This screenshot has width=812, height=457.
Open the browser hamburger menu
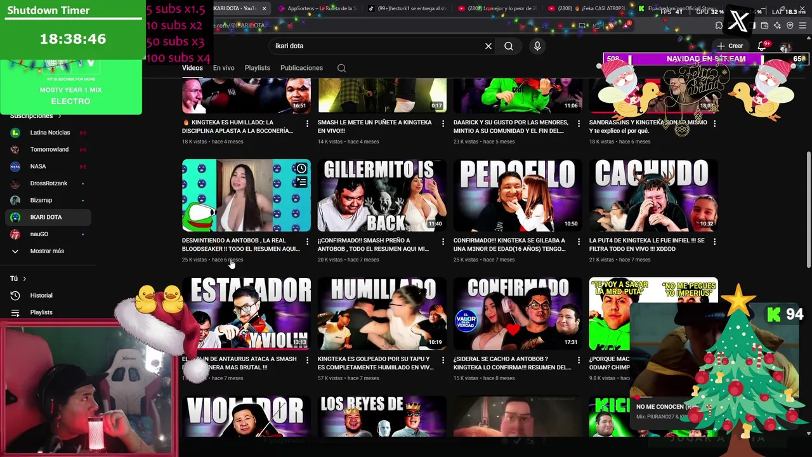pyautogui.click(x=802, y=25)
